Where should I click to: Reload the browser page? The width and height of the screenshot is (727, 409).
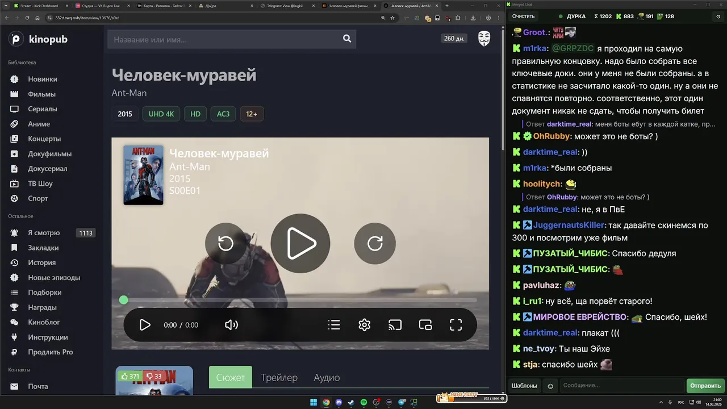coord(27,18)
